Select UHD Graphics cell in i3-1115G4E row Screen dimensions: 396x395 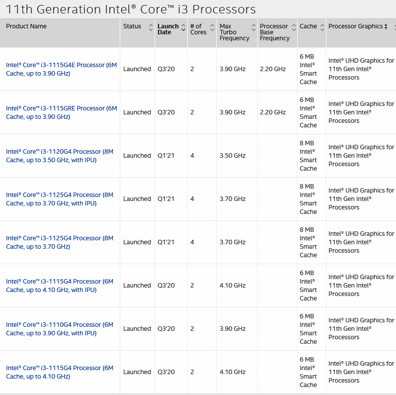361,69
